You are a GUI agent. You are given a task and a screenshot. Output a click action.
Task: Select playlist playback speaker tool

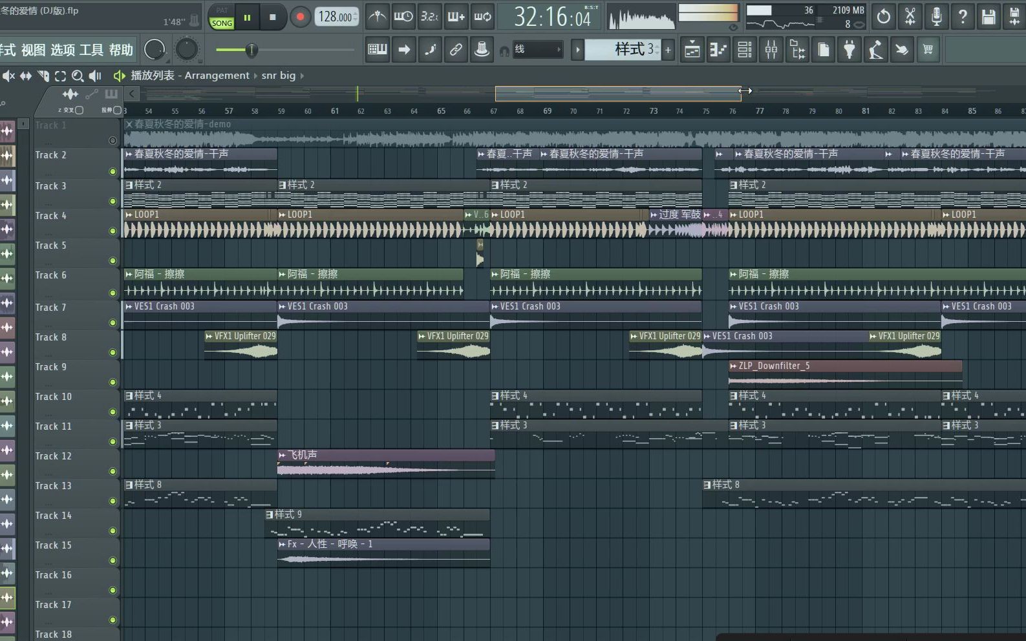pyautogui.click(x=95, y=76)
